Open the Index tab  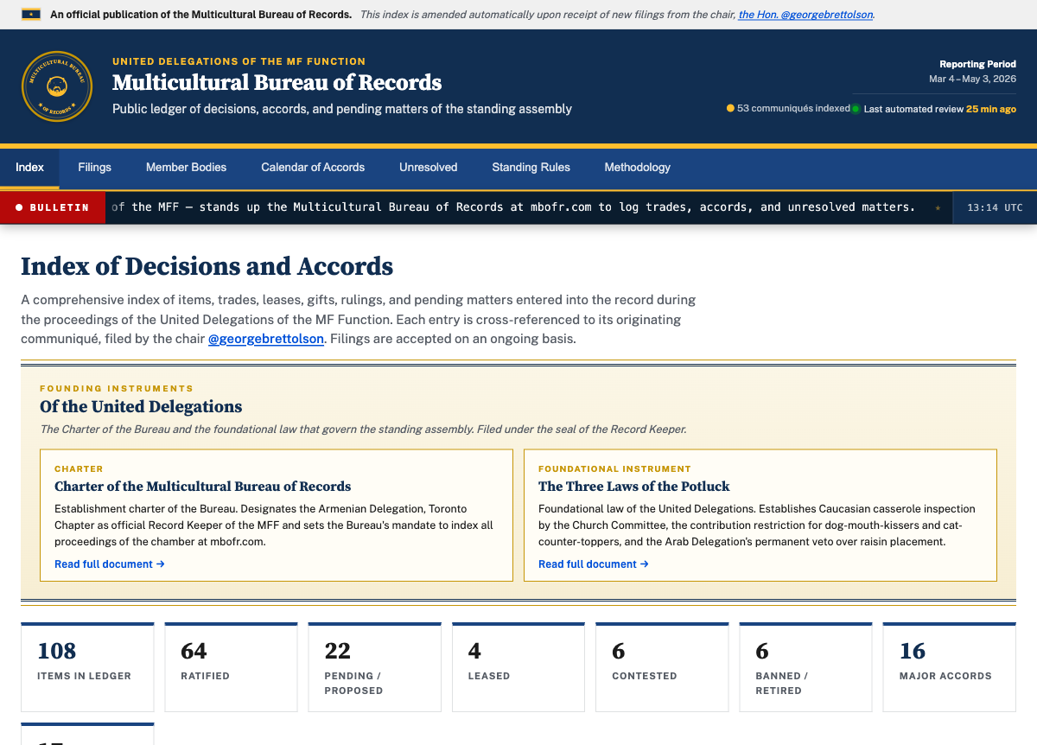(x=29, y=168)
